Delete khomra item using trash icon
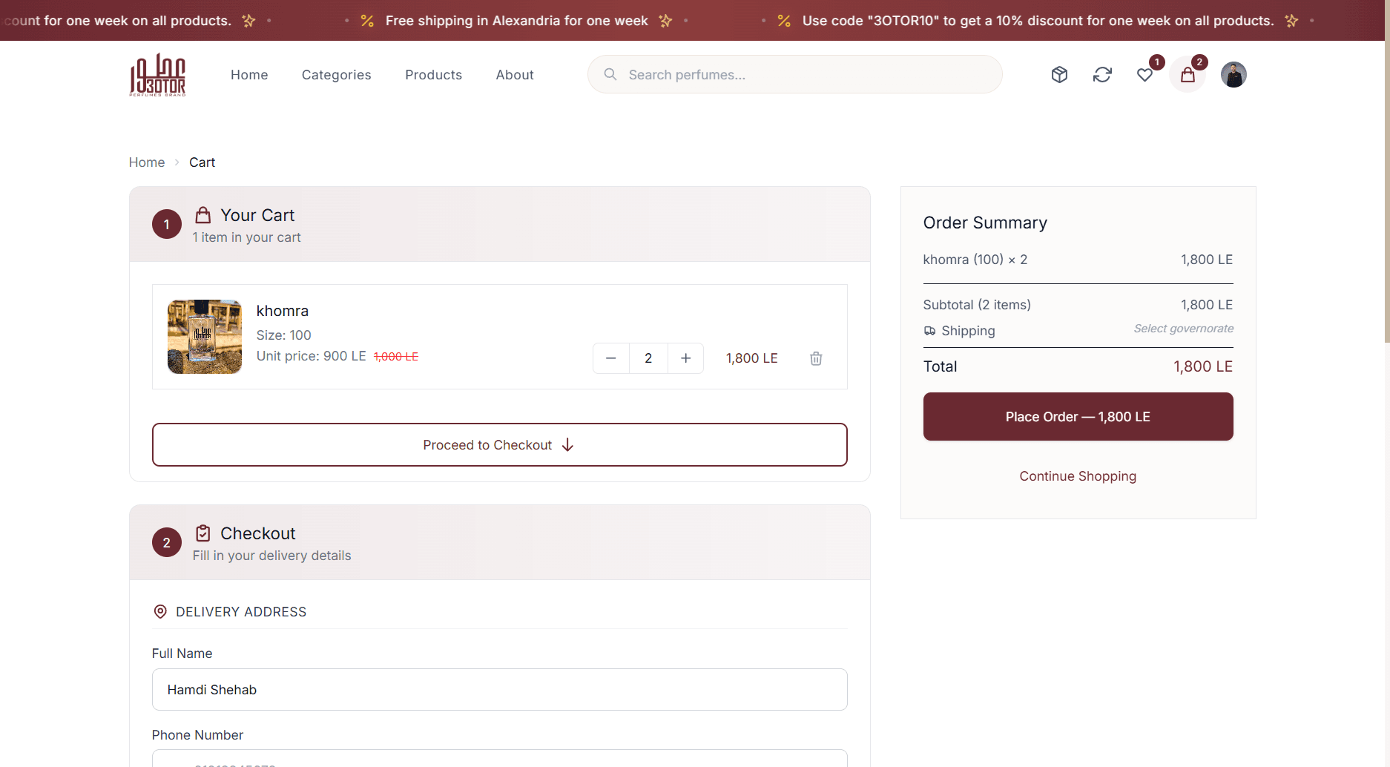 816,358
